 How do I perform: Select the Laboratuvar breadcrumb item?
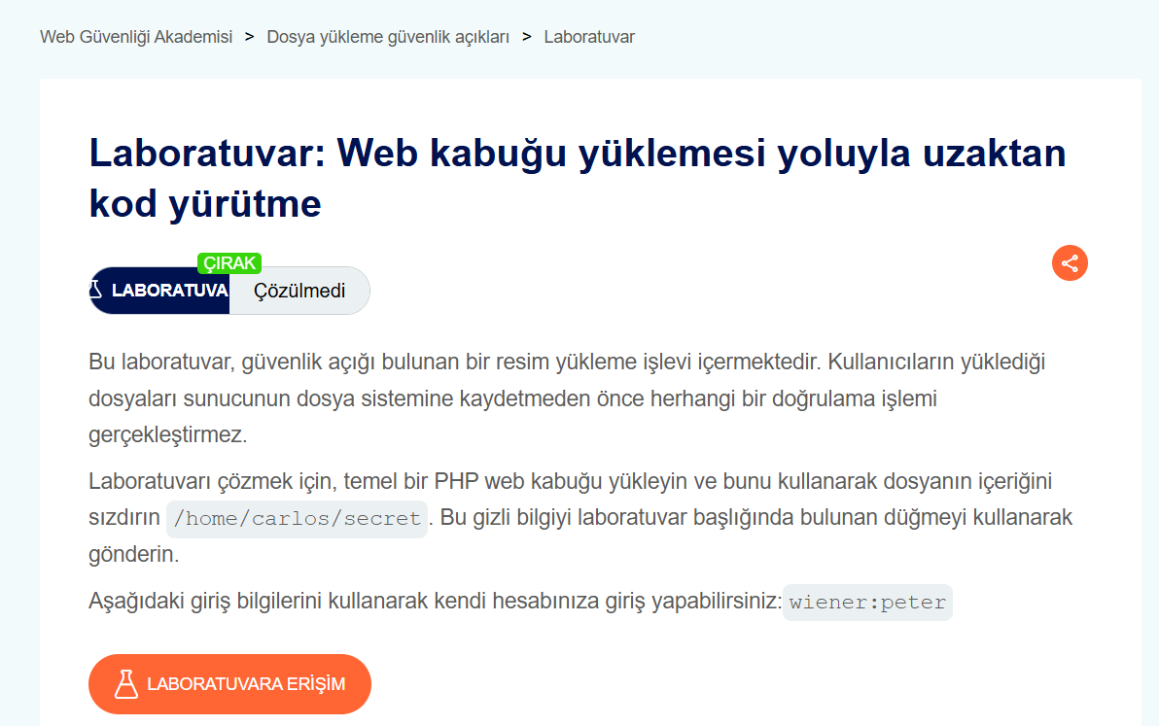click(589, 37)
